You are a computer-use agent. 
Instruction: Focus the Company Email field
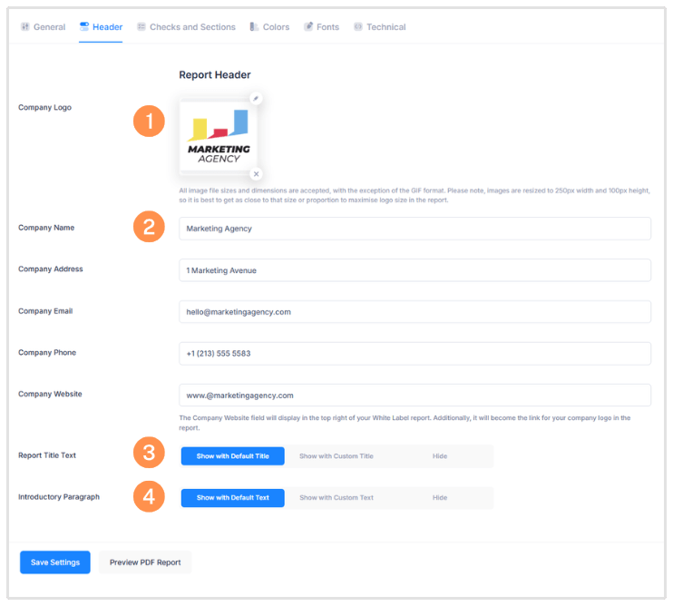point(415,312)
